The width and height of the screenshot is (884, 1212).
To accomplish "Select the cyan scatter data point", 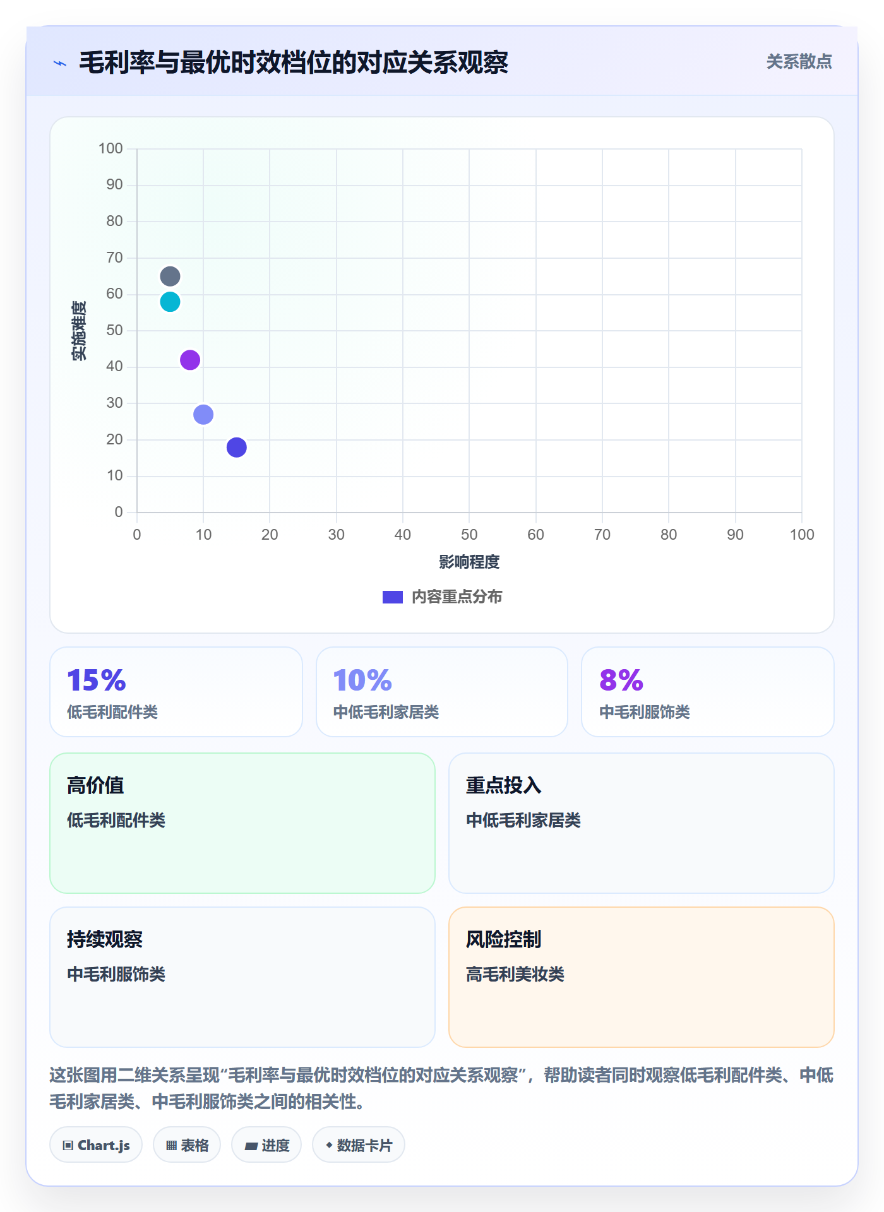I will coord(170,302).
